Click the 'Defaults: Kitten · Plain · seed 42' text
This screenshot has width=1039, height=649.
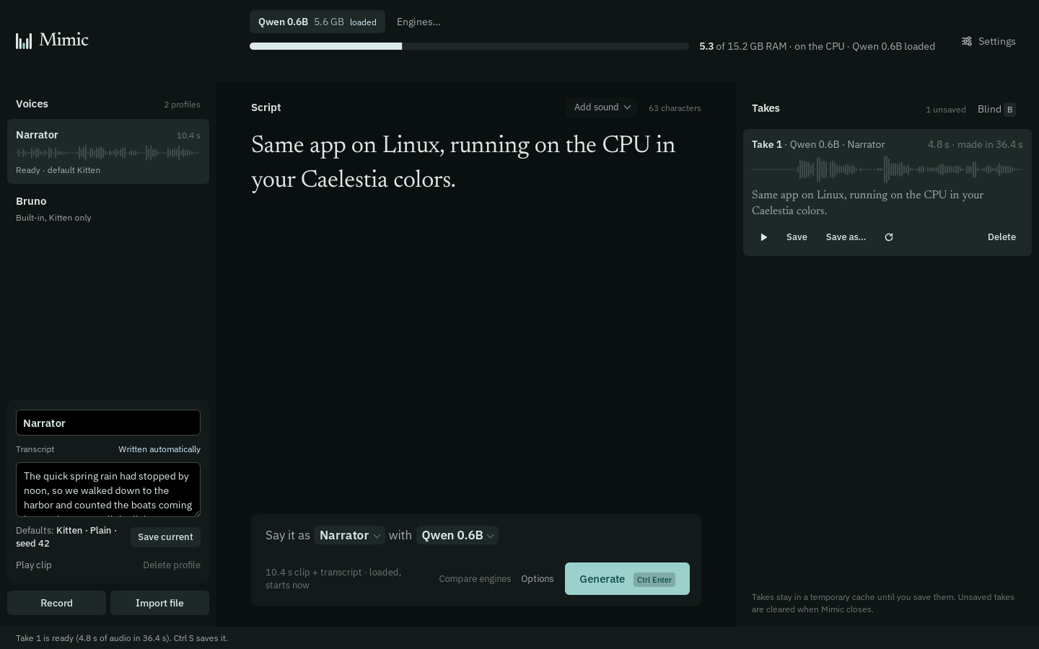[x=66, y=537]
